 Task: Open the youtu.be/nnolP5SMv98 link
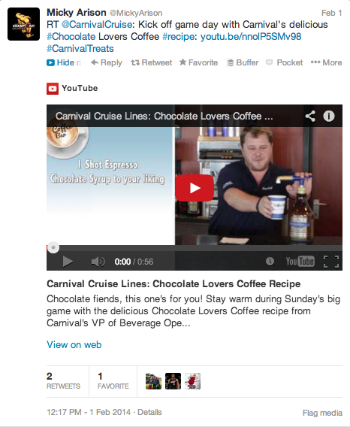tap(251, 37)
